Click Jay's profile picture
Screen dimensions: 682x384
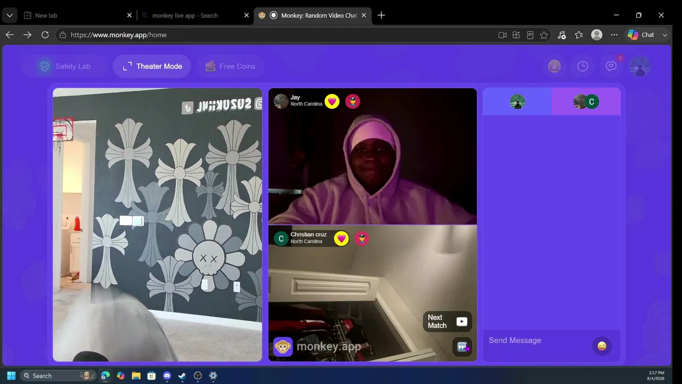(281, 101)
